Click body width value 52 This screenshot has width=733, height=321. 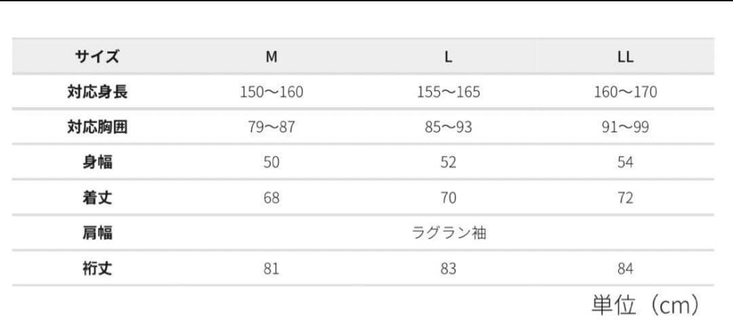[x=449, y=163]
